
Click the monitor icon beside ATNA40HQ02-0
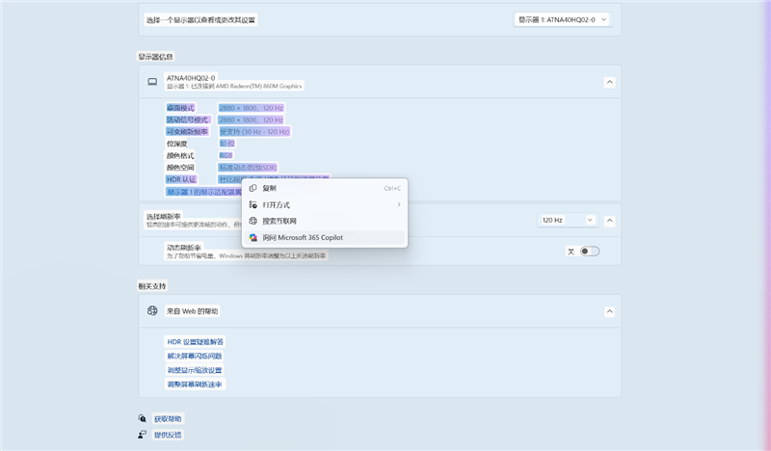click(152, 82)
